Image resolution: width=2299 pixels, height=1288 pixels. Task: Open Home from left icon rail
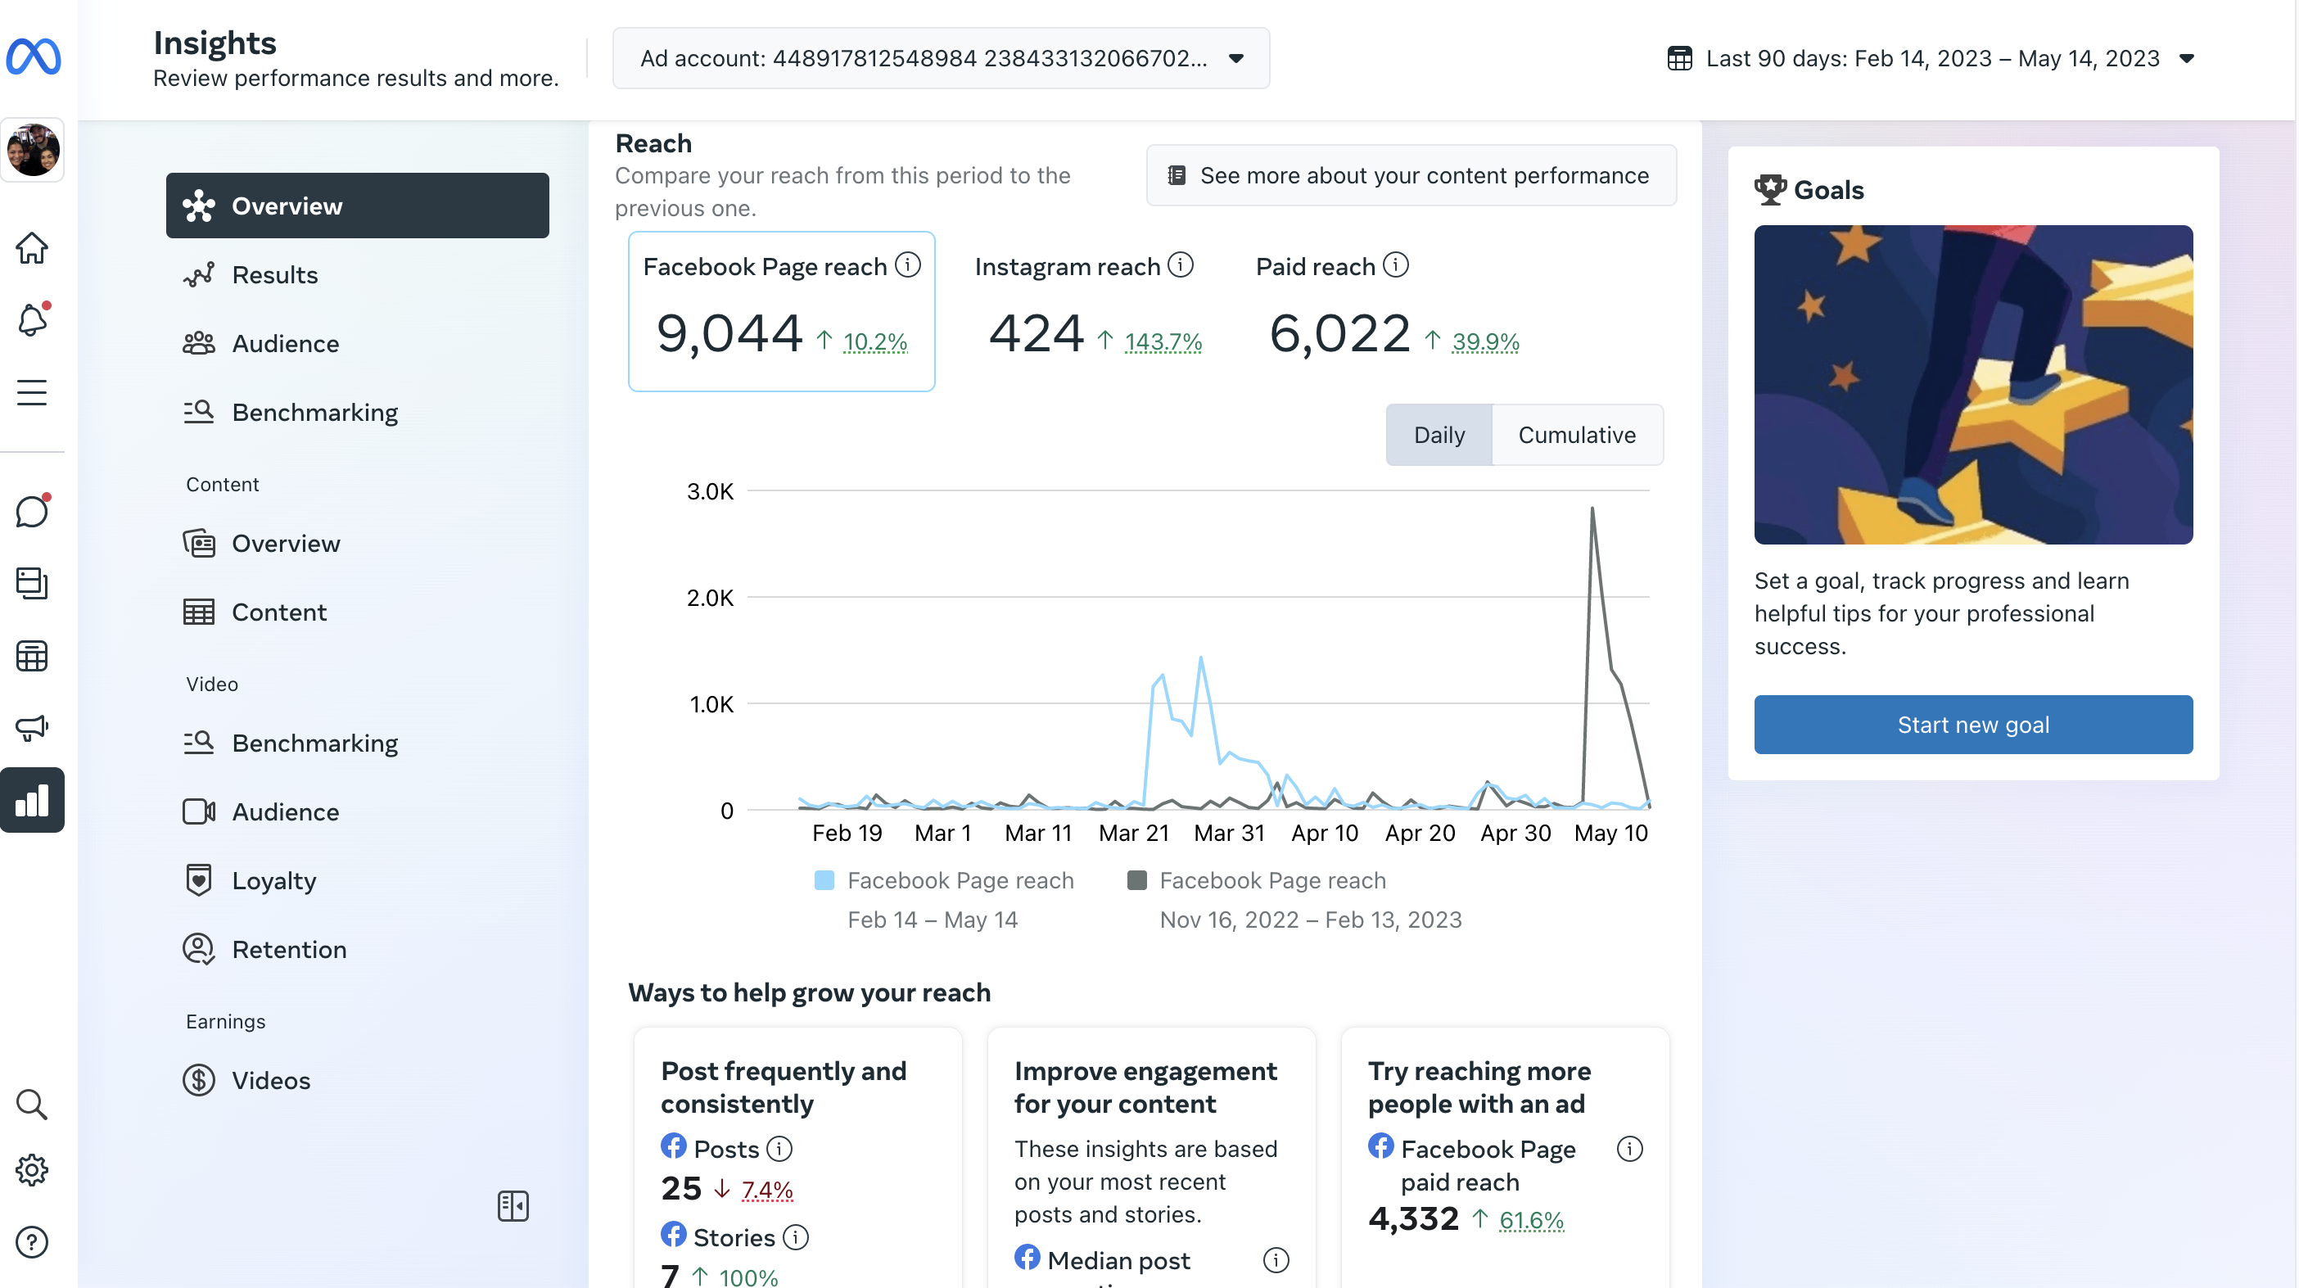point(32,248)
